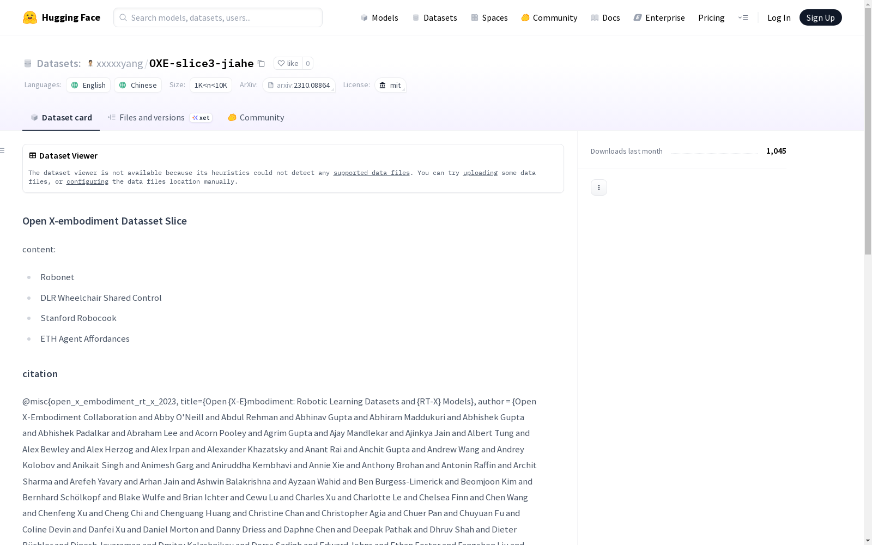Click the DLR Wheelchair Shared Control item
Image resolution: width=872 pixels, height=545 pixels.
[101, 298]
